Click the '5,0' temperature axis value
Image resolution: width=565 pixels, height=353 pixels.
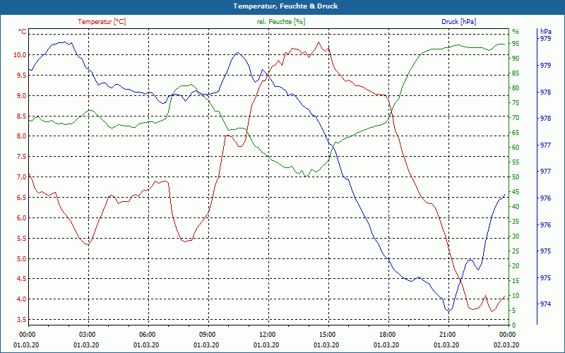click(22, 258)
